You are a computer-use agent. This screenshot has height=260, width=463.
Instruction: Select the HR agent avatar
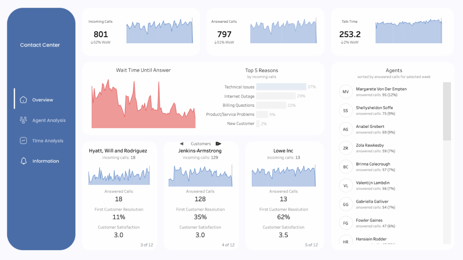click(x=346, y=240)
